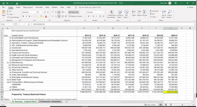Click Display Settings in status bar

150,105
